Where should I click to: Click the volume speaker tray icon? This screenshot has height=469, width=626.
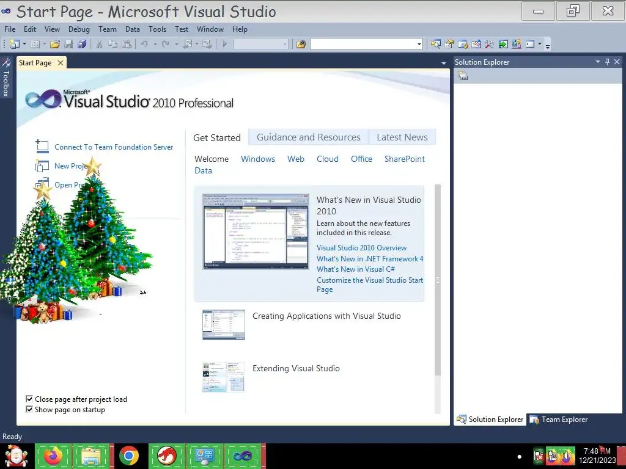pyautogui.click(x=566, y=456)
